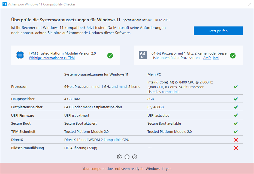Click the green check in Prozessor row
Screen dimensions: 254x174
(236, 87)
